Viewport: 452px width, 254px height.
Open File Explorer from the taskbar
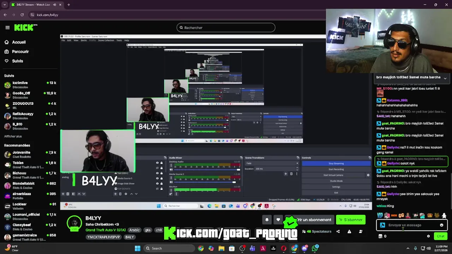(221, 248)
